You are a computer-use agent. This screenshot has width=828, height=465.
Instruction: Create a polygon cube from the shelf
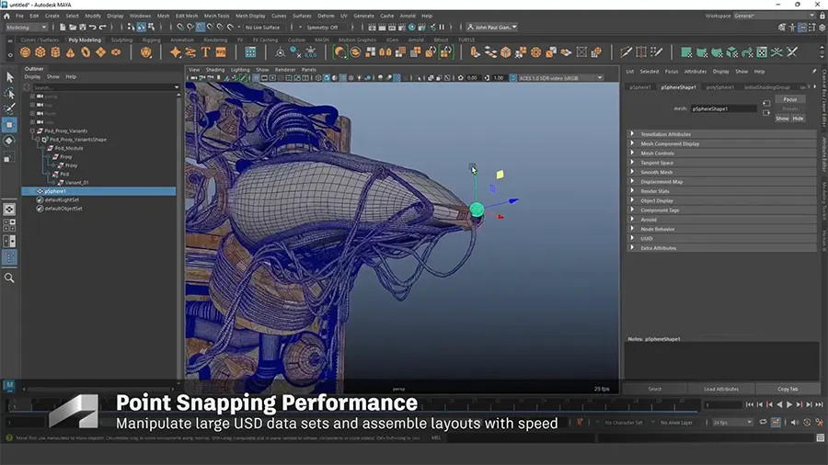pos(40,52)
